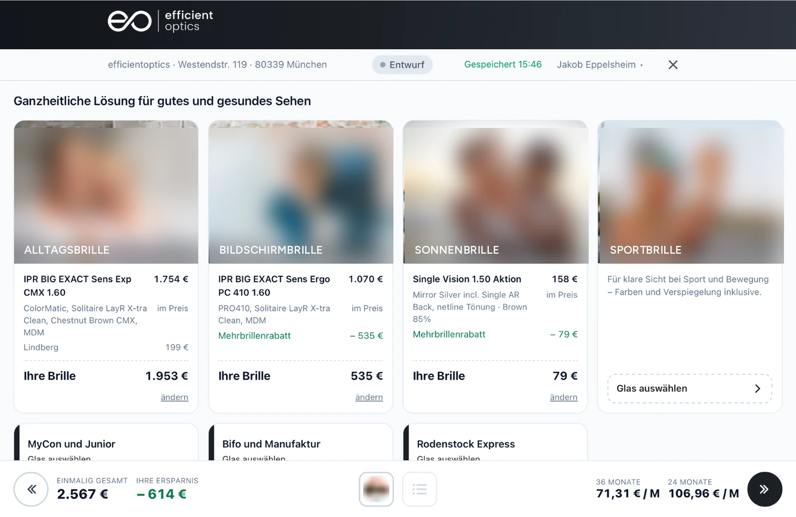Click the 71,31 € / M 36-month rate
Image resolution: width=796 pixels, height=517 pixels.
(628, 494)
